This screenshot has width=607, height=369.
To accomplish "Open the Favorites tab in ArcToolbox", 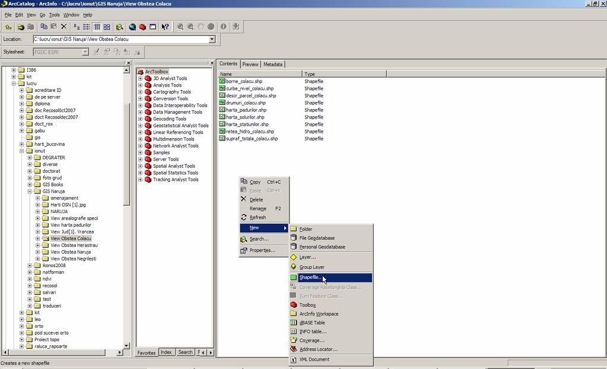I will (x=147, y=353).
